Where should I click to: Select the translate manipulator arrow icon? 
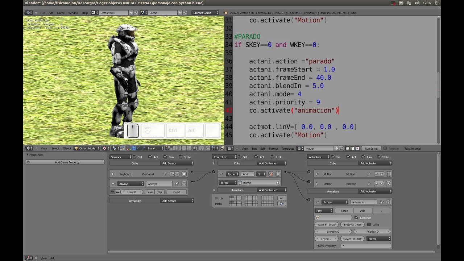[x=133, y=148]
